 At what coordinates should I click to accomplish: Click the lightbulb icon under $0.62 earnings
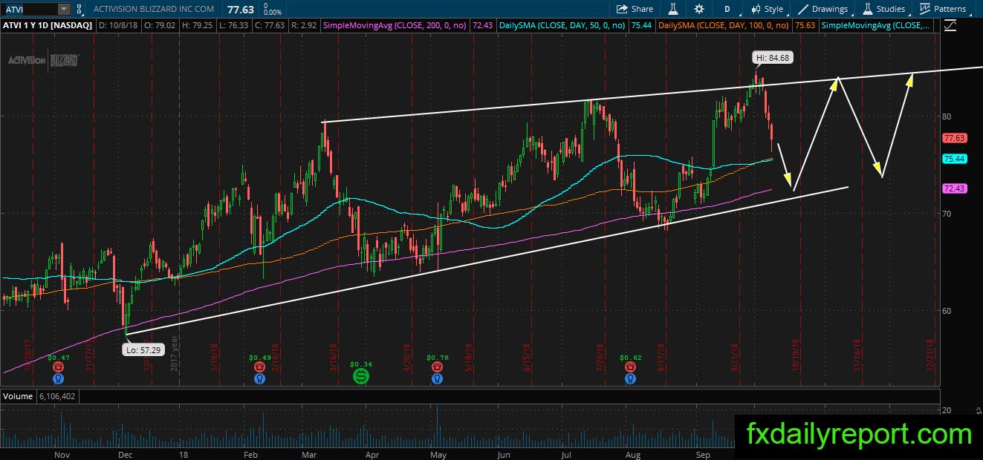[631, 378]
